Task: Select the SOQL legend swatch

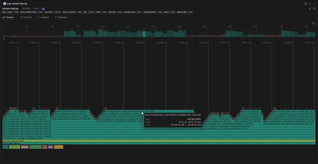Action: [51, 147]
